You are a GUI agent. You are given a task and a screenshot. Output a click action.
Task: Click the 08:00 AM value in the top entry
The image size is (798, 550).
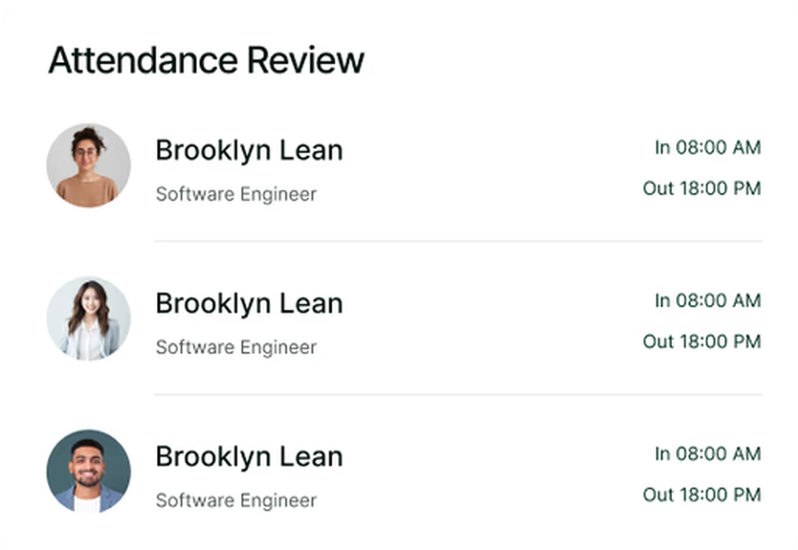718,147
